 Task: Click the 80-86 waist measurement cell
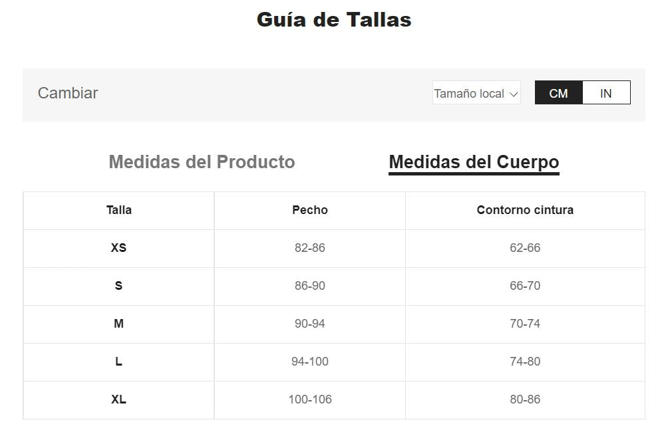(x=525, y=399)
